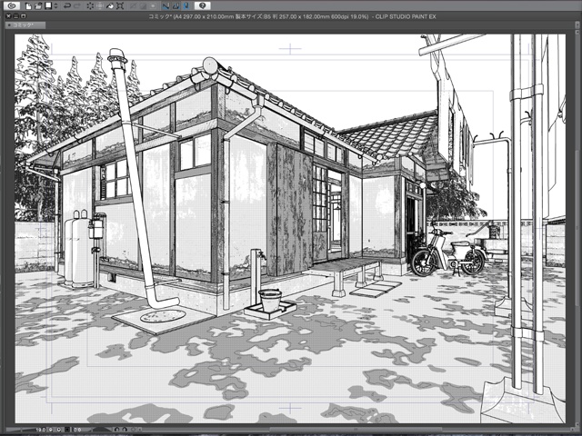Click the Scale/Rotate transform icon
The image size is (582, 436).
point(120,5)
